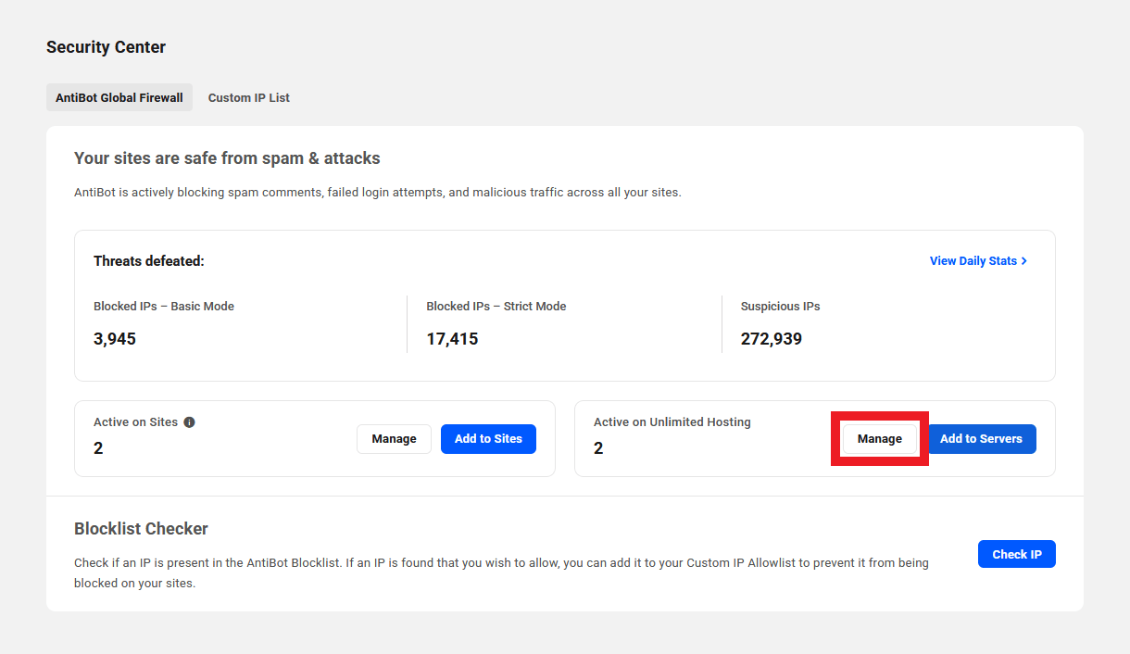Click the Blocklist Checker heading
The height and width of the screenshot is (654, 1130).
point(141,529)
